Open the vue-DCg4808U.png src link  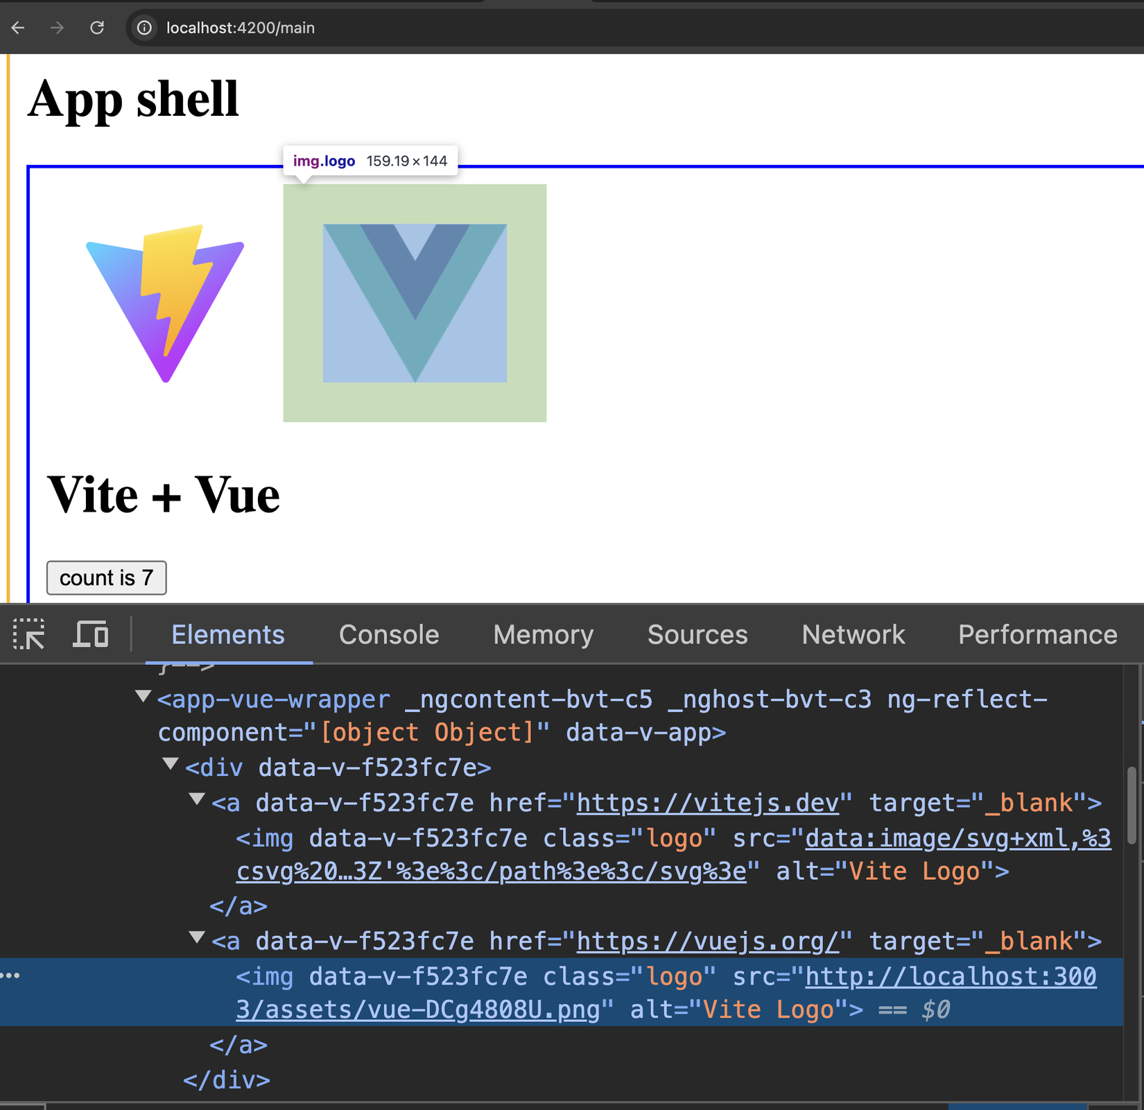point(666,993)
